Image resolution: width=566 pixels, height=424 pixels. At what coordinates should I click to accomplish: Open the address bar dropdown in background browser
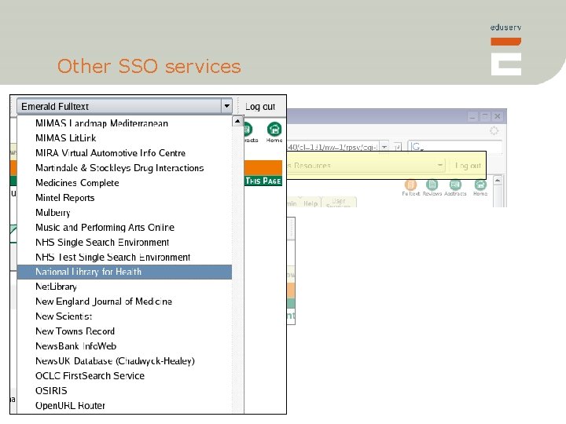point(384,147)
